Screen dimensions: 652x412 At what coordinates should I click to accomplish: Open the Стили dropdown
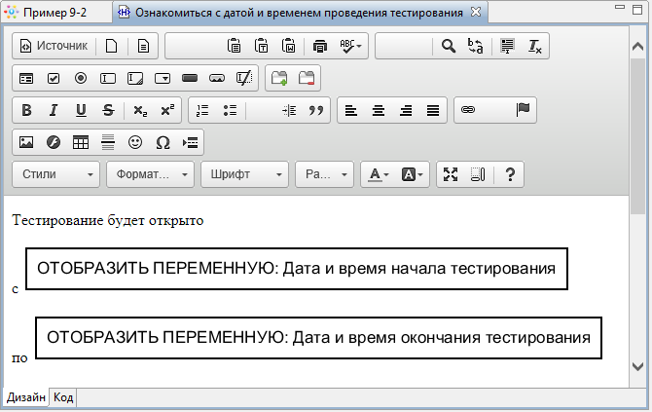tap(56, 174)
